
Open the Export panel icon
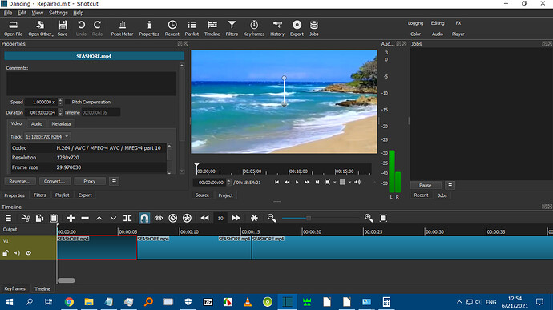point(297,28)
